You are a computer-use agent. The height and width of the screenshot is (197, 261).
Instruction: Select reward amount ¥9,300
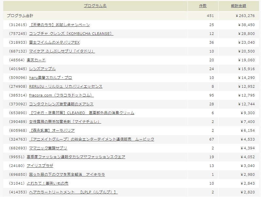(x=248, y=113)
